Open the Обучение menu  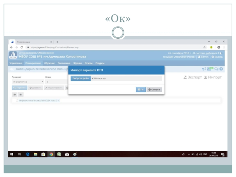pos(49,63)
